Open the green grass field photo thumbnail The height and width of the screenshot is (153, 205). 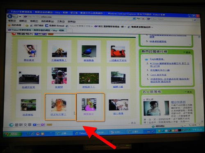pos(89,78)
